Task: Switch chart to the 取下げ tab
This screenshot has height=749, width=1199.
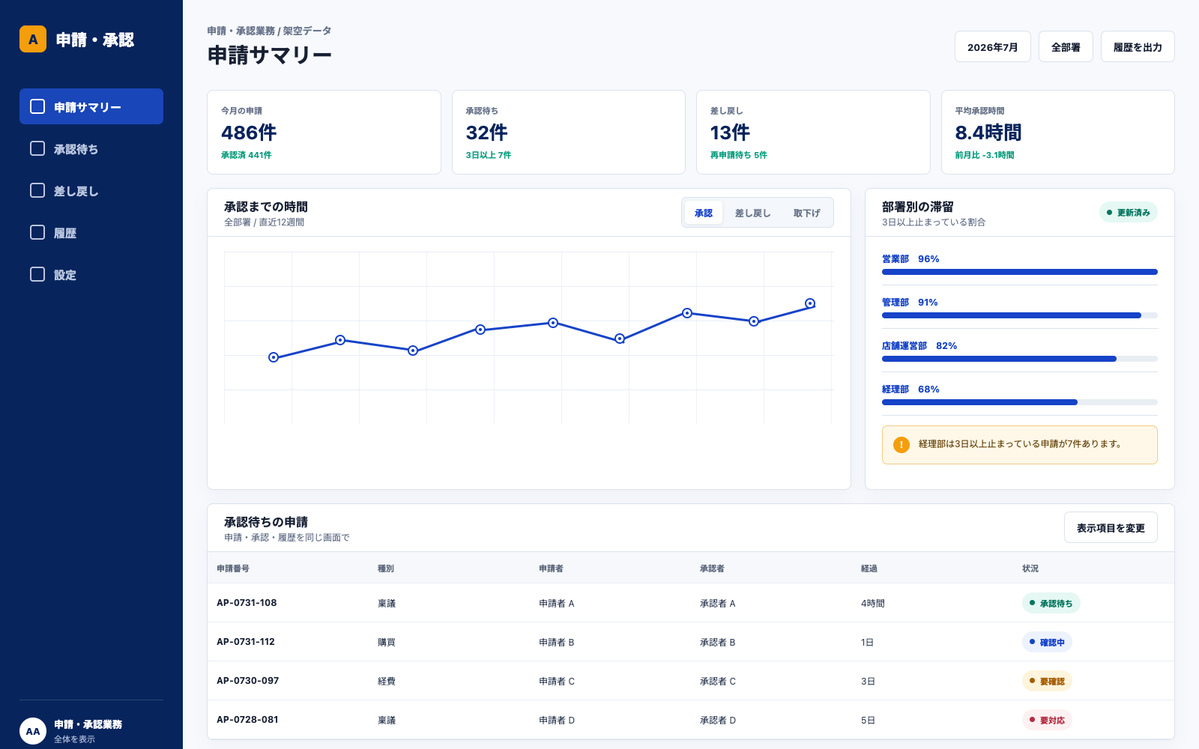Action: pos(806,213)
